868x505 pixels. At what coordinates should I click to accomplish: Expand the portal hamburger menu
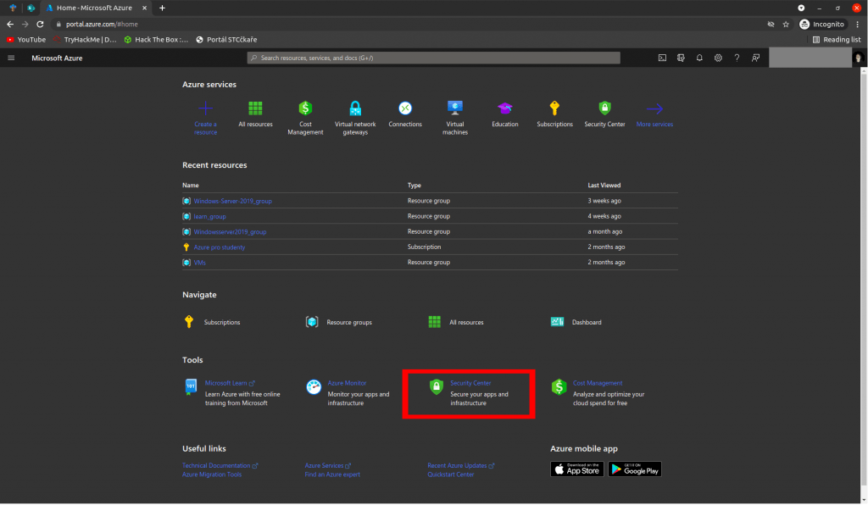coord(11,58)
